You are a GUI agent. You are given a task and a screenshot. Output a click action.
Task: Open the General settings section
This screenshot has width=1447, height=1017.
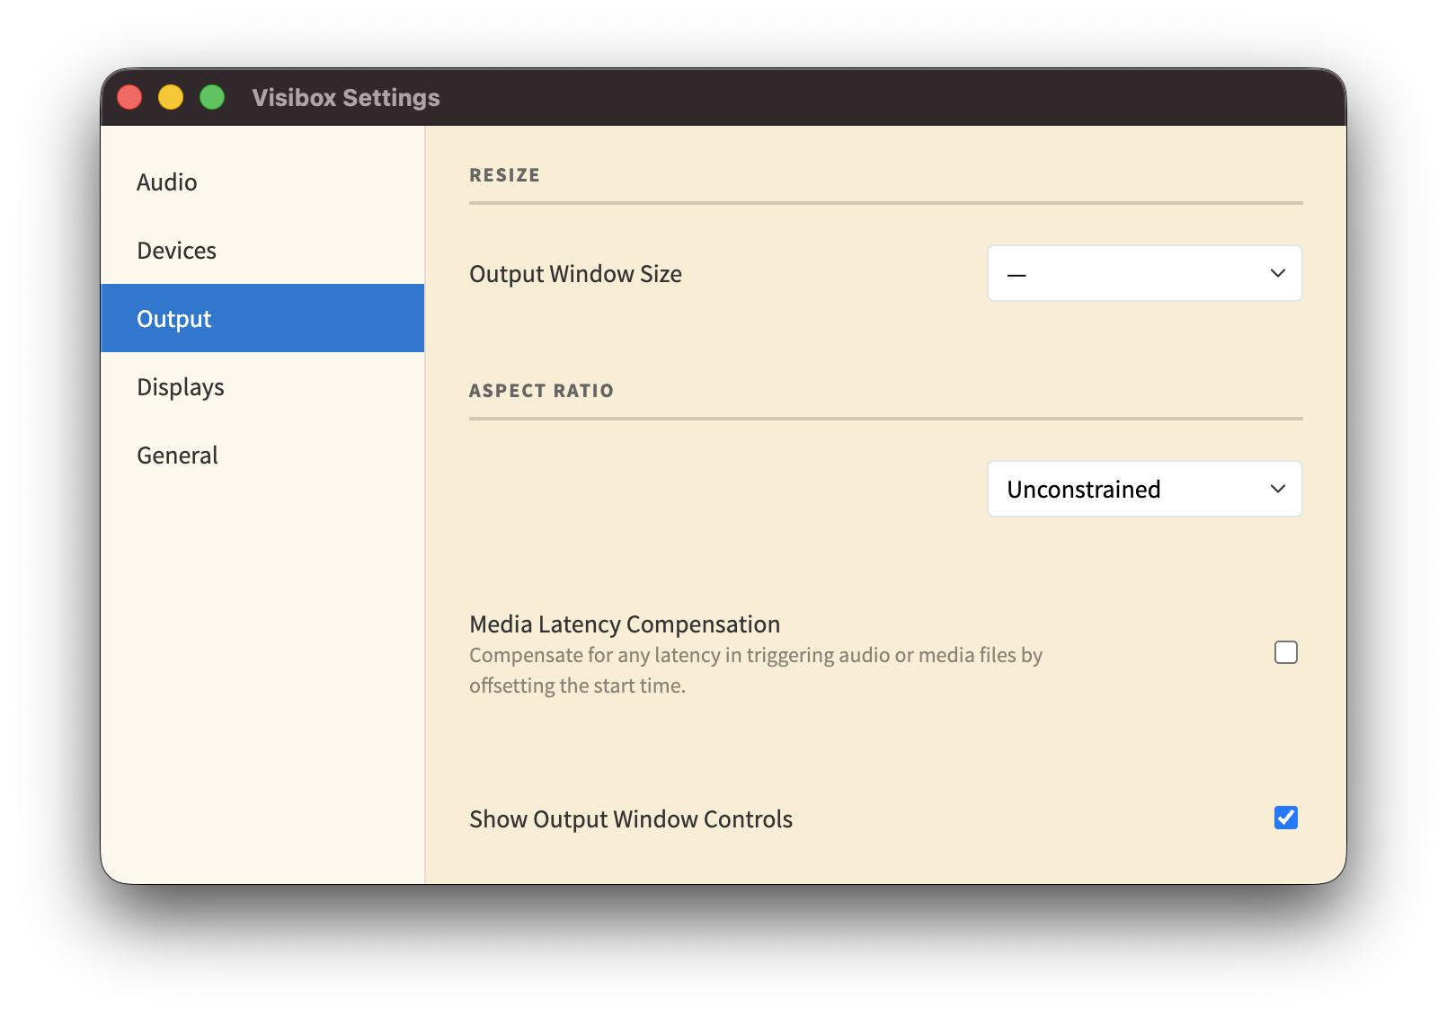point(177,455)
